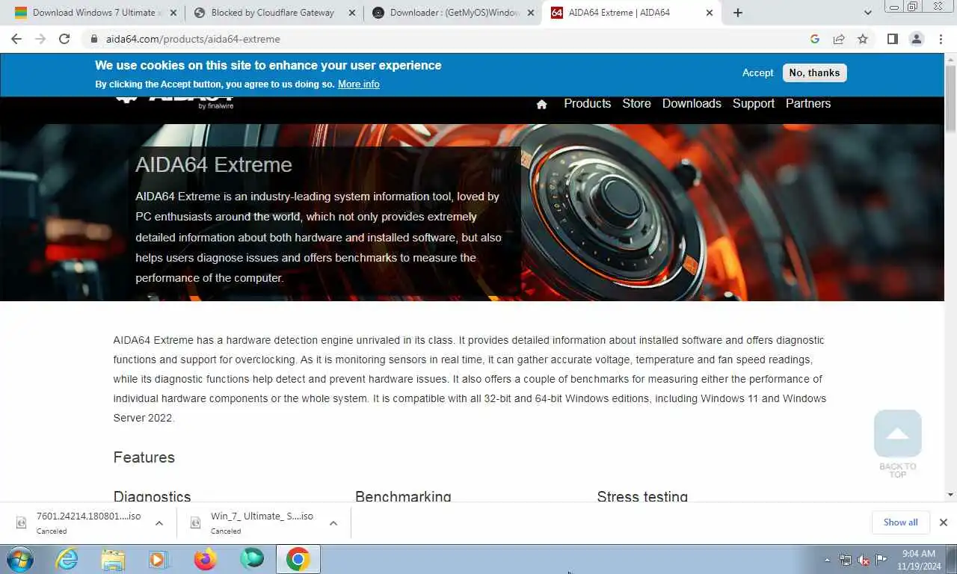Click the taskbar clock and date
Image resolution: width=957 pixels, height=574 pixels.
(919, 560)
